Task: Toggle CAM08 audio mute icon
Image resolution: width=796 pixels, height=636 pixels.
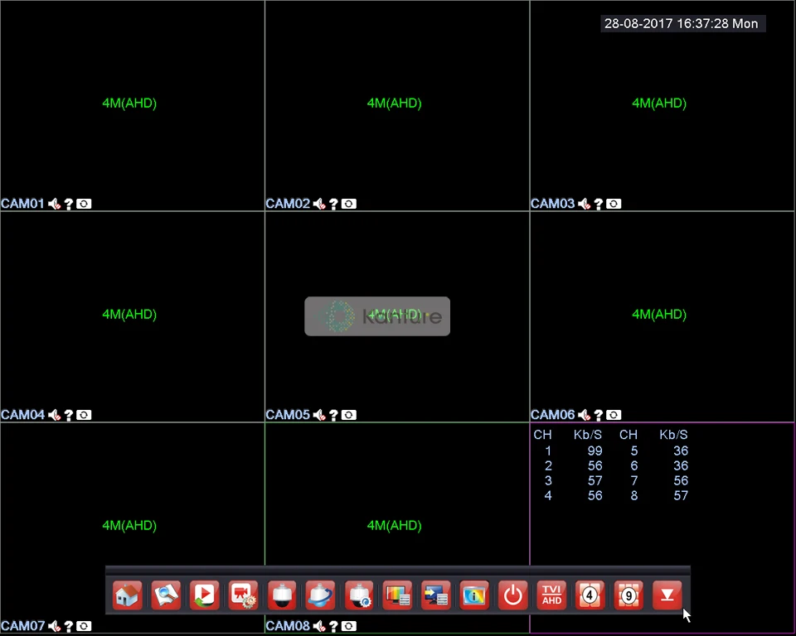Action: pyautogui.click(x=319, y=626)
